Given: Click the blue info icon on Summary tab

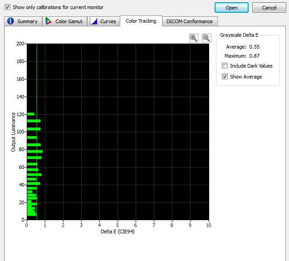Looking at the screenshot, I should 10,21.
